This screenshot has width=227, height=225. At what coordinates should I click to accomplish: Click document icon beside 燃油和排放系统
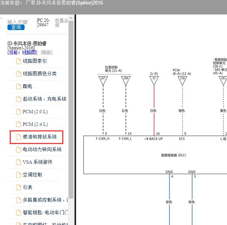point(19,137)
